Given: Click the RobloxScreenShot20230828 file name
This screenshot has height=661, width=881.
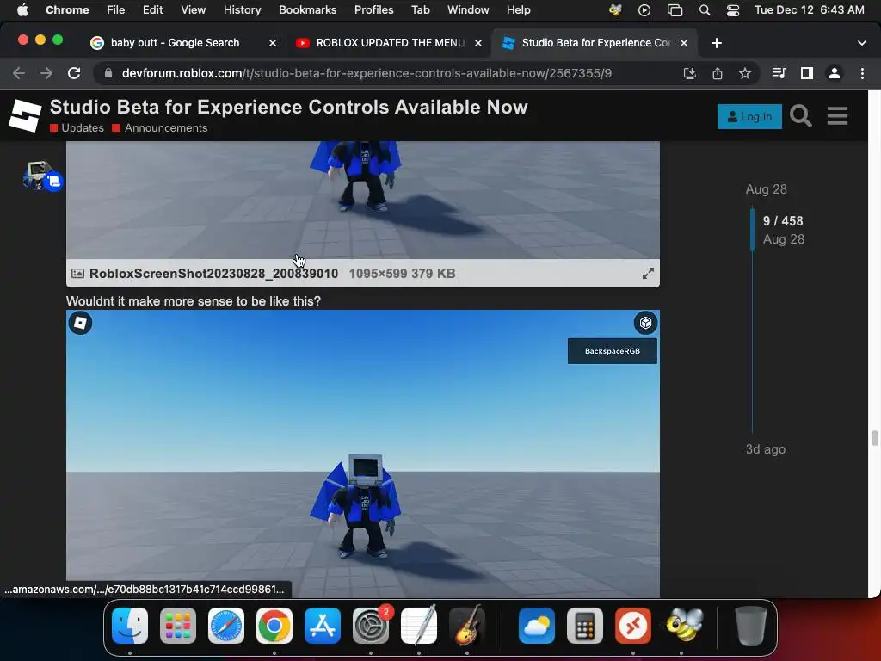Looking at the screenshot, I should pos(213,273).
